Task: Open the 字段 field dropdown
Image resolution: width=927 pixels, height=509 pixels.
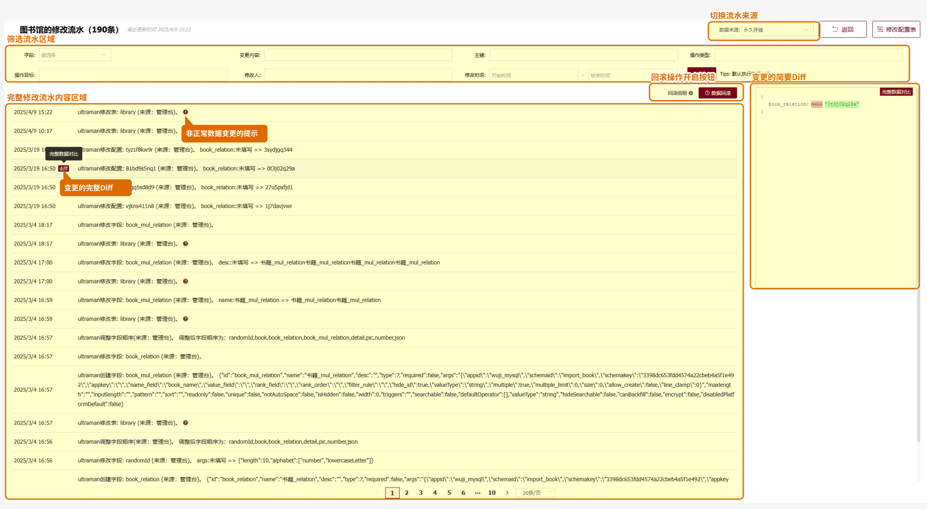Action: pos(75,55)
